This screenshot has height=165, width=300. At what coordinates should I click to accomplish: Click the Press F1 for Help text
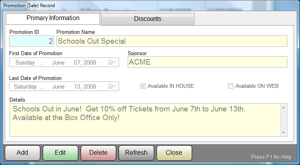pyautogui.click(x=271, y=157)
